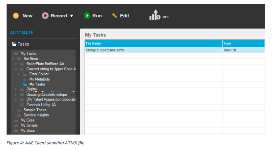Select the Sample Tasks folder
272x148 pixels.
(35, 110)
